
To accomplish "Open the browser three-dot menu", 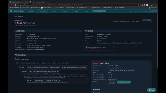I will click(156, 5).
